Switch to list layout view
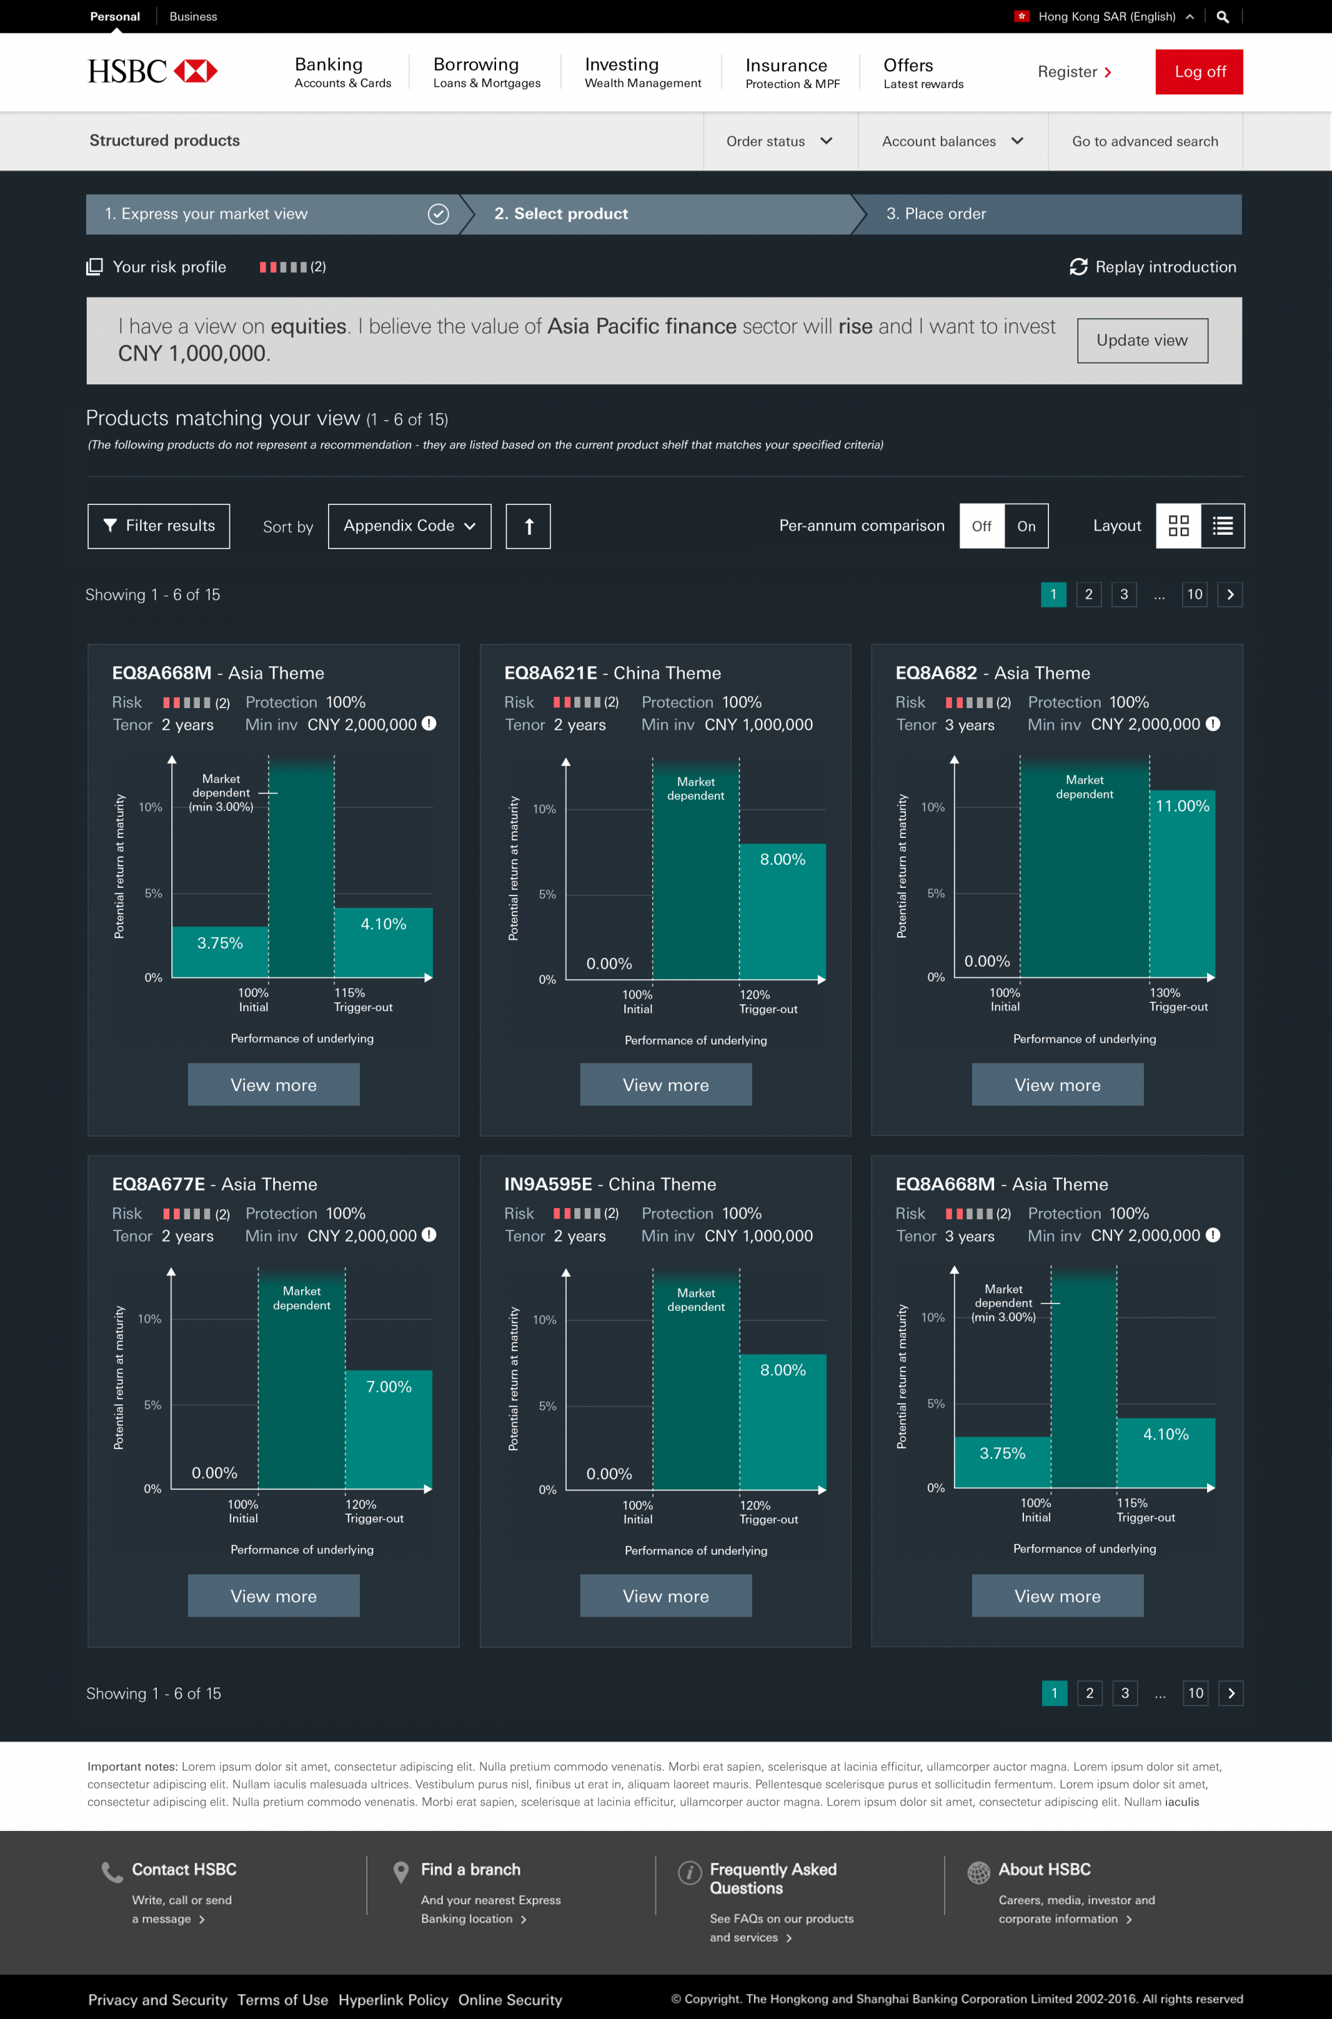Image resolution: width=1332 pixels, height=2019 pixels. (1222, 526)
